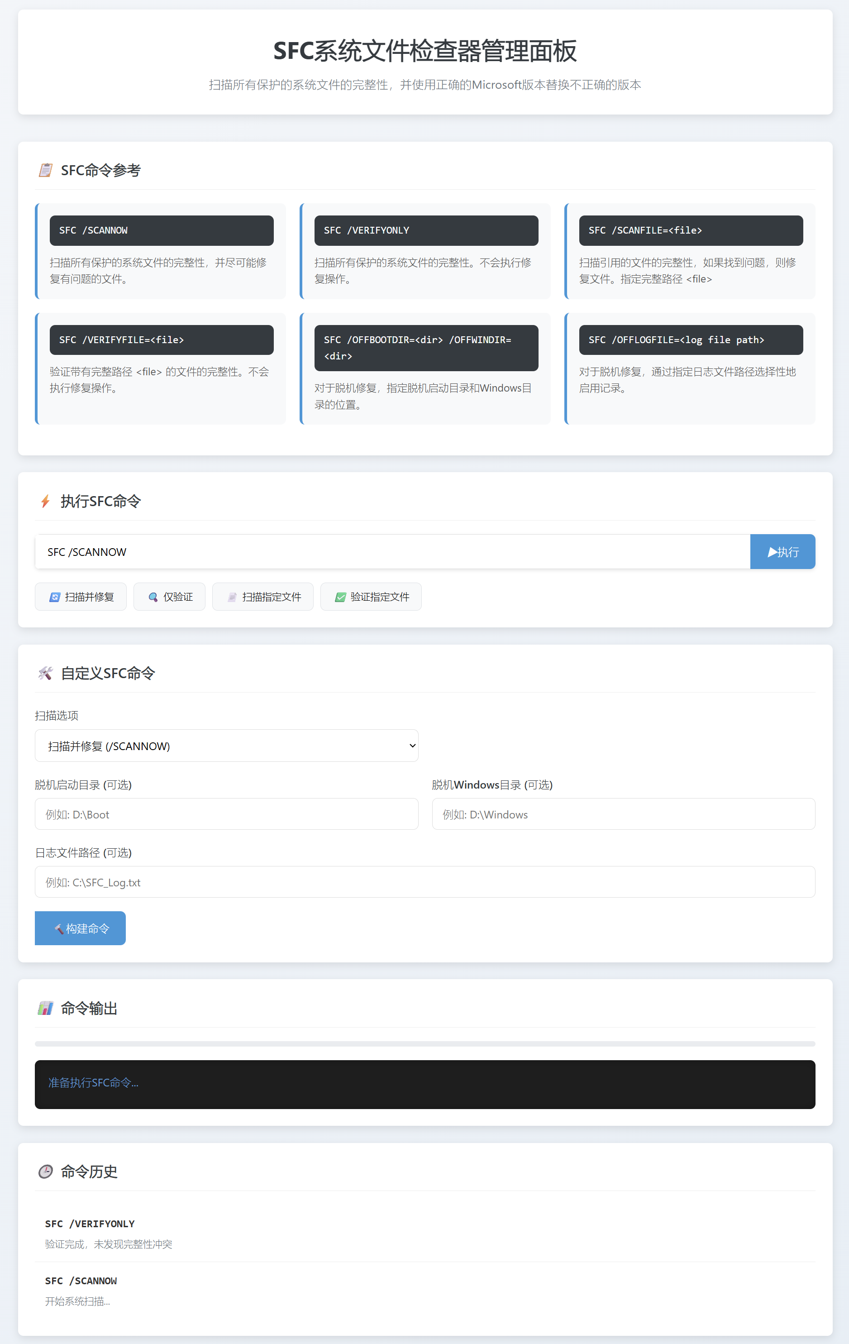Click the 准备执行SFC命令... output text

click(93, 1083)
